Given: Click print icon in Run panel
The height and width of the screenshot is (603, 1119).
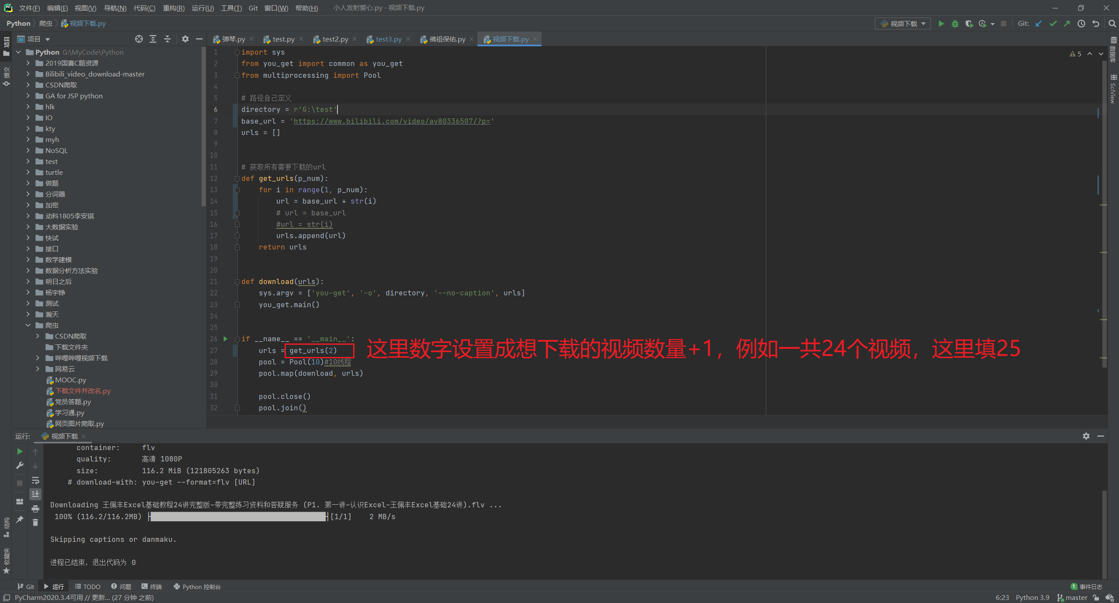Looking at the screenshot, I should point(35,509).
